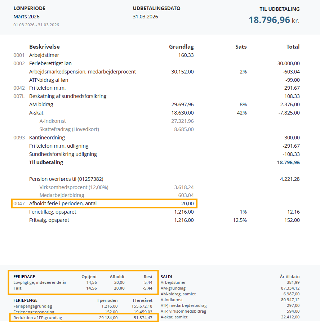
Task: Click the Kantineordning line with code 0093
Action: point(47,138)
